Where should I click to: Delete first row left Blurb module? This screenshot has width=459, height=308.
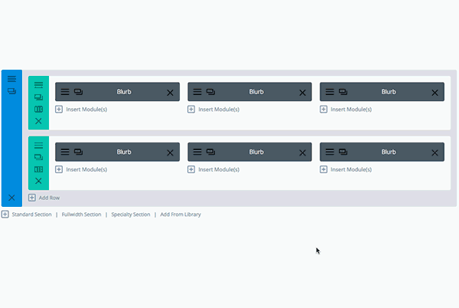[170, 93]
